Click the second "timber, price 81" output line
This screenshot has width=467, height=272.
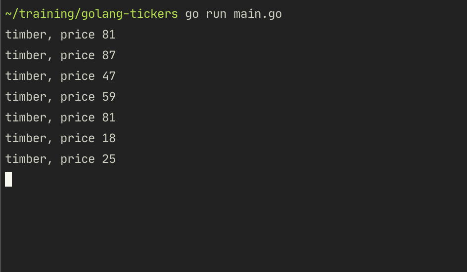tap(60, 117)
